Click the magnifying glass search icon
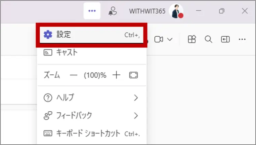Viewport: 256px width, 145px height. 208,39
